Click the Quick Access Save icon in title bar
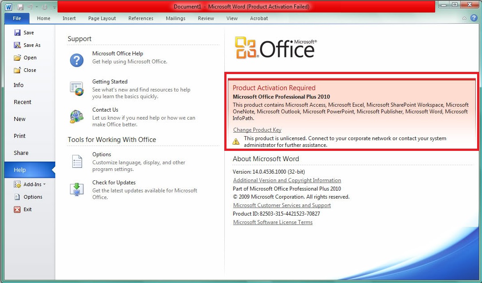The height and width of the screenshot is (283, 482). (x=21, y=7)
